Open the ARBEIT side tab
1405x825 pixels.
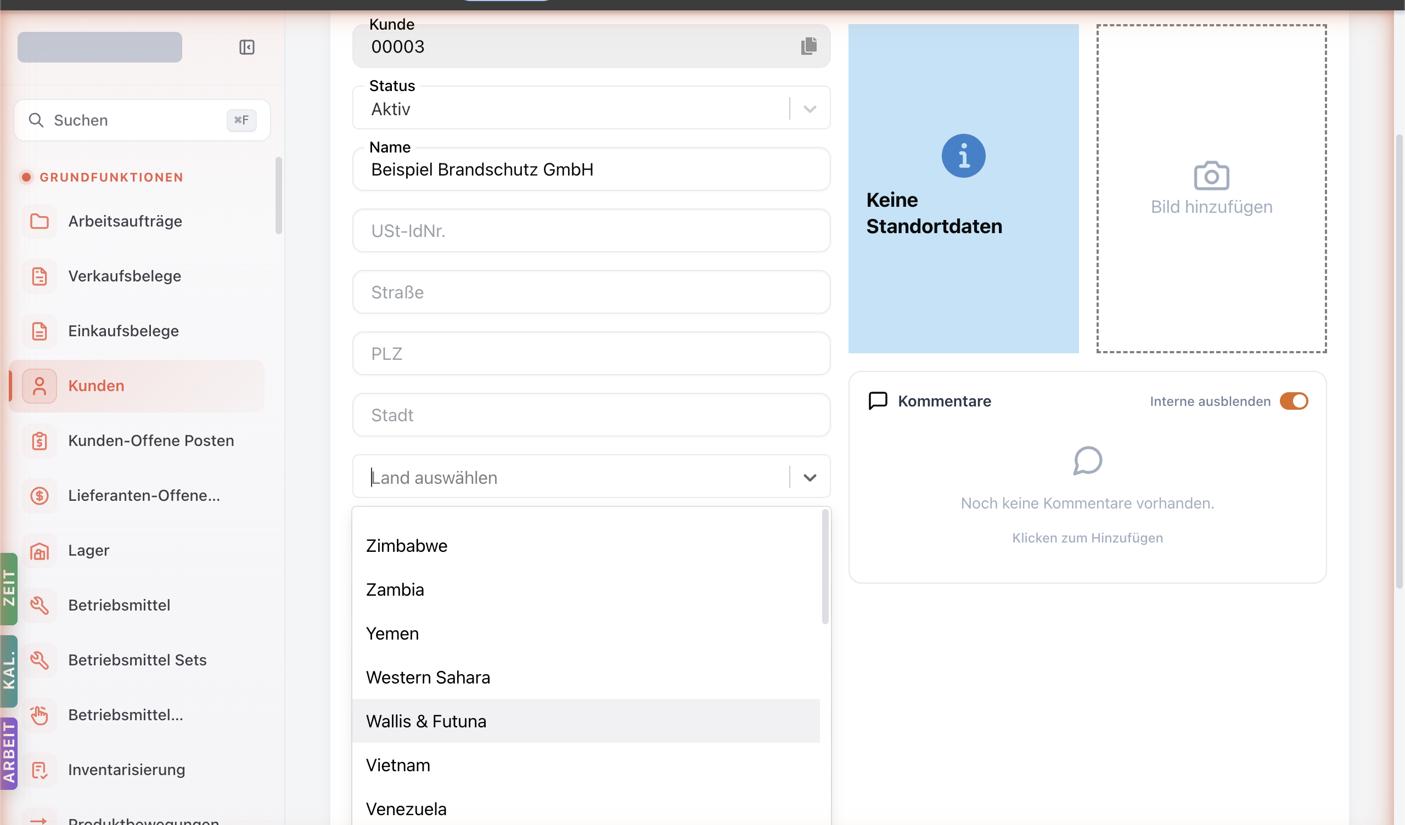point(8,753)
